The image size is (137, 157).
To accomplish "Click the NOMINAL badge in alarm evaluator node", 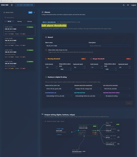I will pyautogui.click(x=95, y=126).
